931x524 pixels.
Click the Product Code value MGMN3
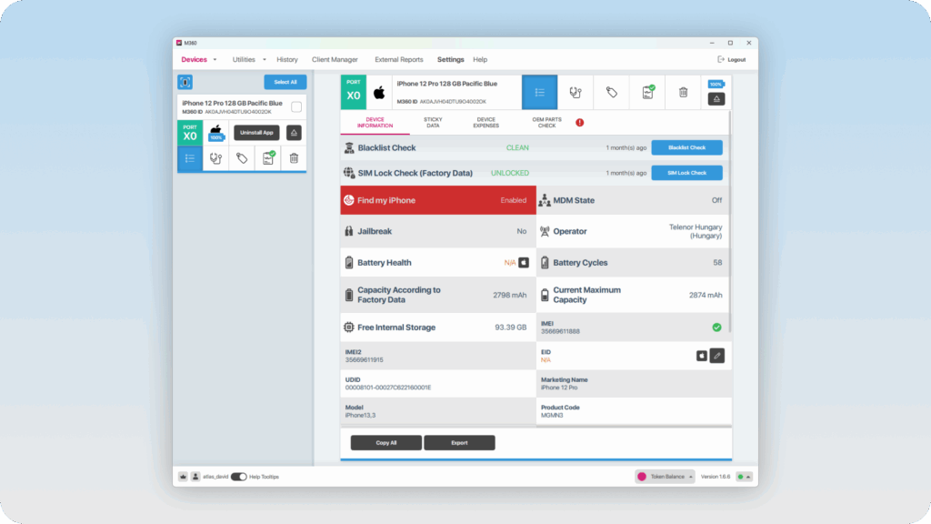click(x=552, y=415)
